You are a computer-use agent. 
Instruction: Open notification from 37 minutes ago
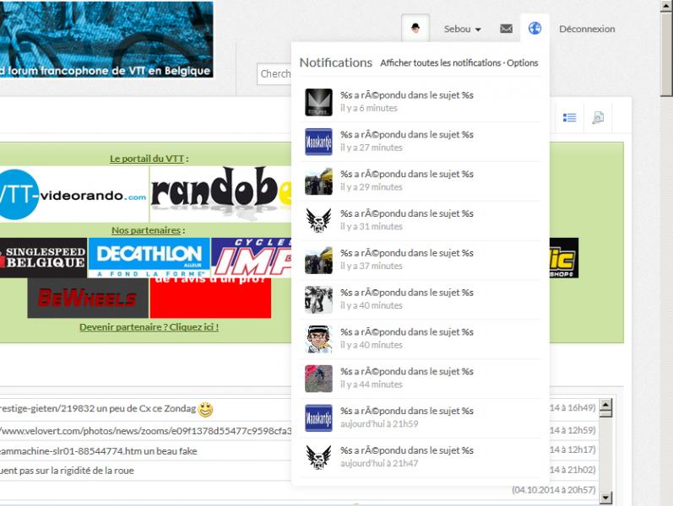pyautogui.click(x=420, y=260)
